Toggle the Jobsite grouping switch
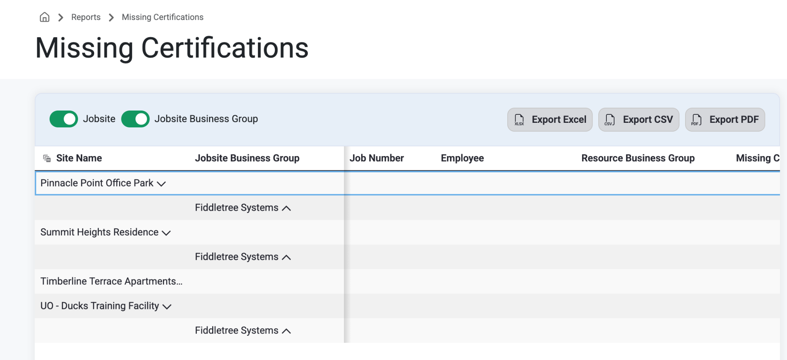The height and width of the screenshot is (360, 787). point(64,119)
